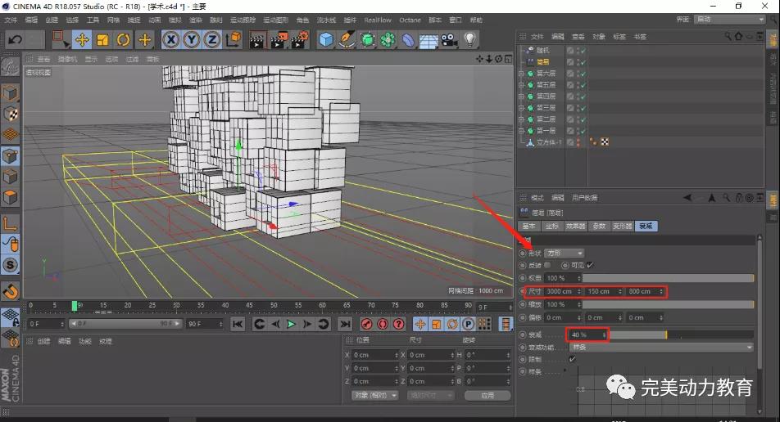Click the Undo arrow icon
Viewport: 780px width, 422px height.
(x=15, y=39)
